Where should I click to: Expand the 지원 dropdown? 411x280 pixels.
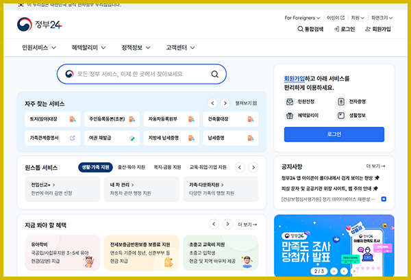click(x=358, y=18)
